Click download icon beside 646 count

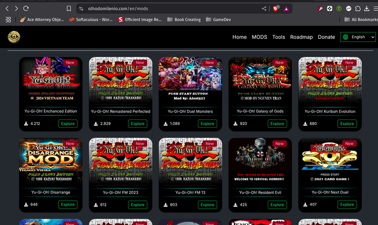point(26,204)
